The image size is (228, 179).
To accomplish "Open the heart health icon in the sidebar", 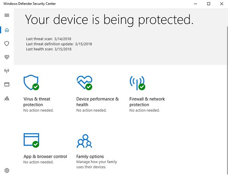I will point(6,57).
